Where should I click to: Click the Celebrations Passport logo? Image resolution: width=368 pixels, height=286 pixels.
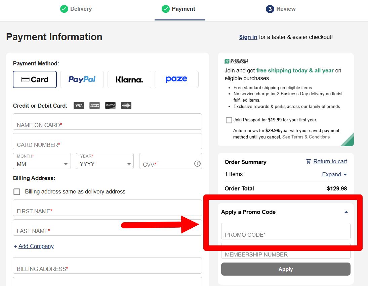[236, 61]
